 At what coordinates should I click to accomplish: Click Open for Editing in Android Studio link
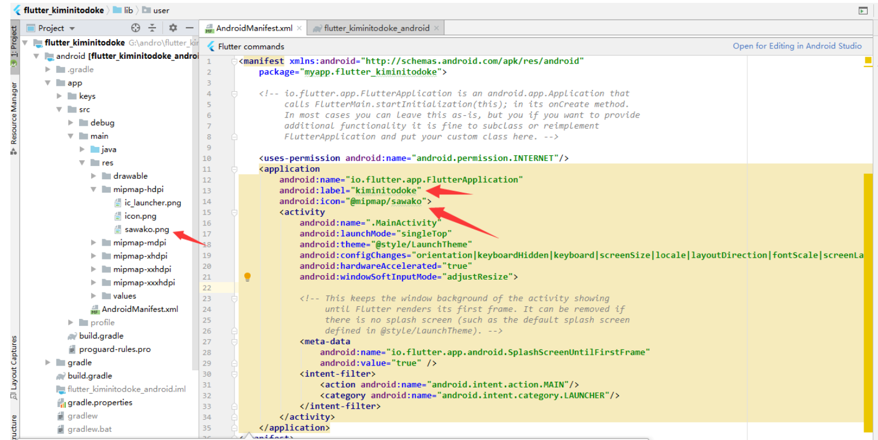pyautogui.click(x=797, y=46)
